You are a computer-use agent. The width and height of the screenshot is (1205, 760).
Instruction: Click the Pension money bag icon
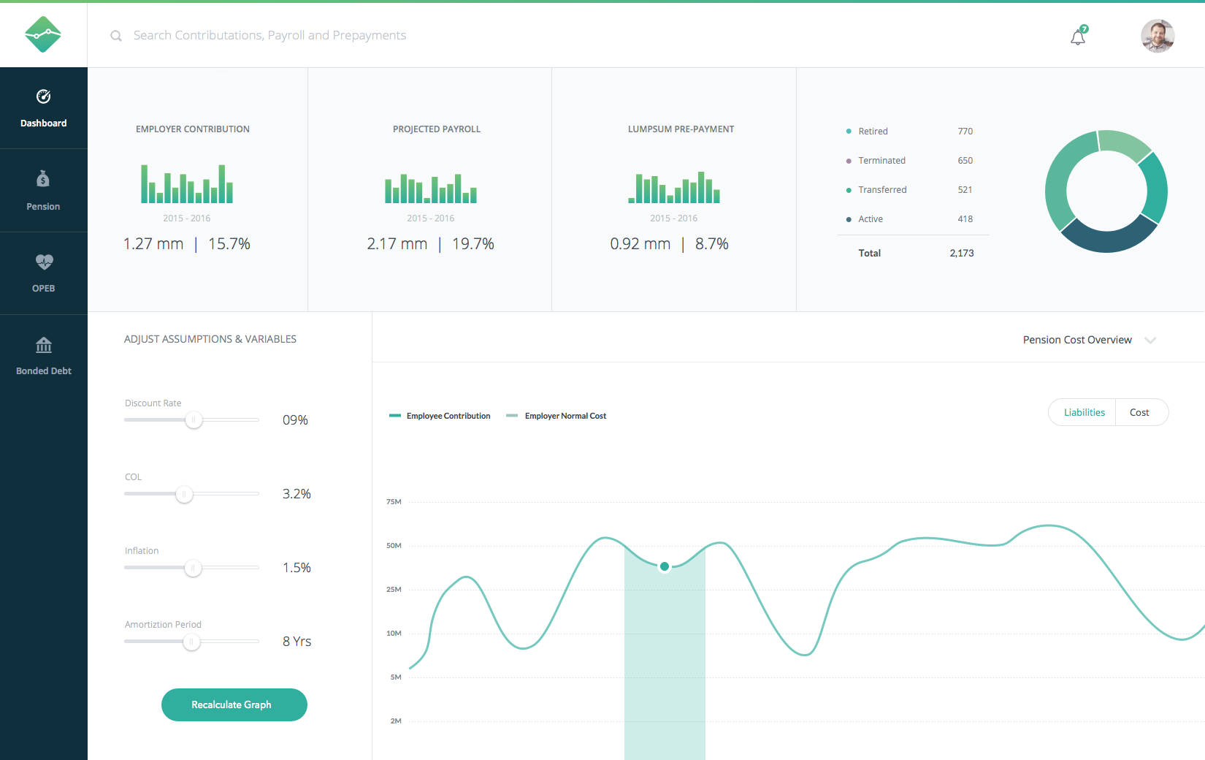point(43,178)
